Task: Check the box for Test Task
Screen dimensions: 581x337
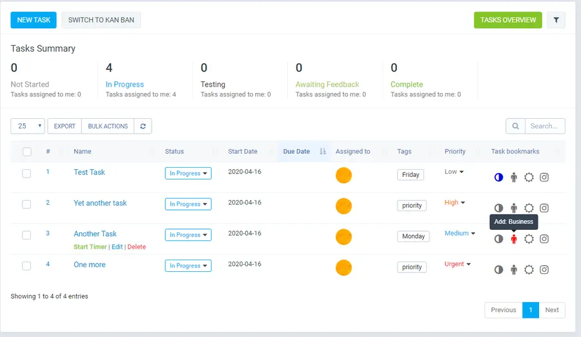Action: click(26, 174)
